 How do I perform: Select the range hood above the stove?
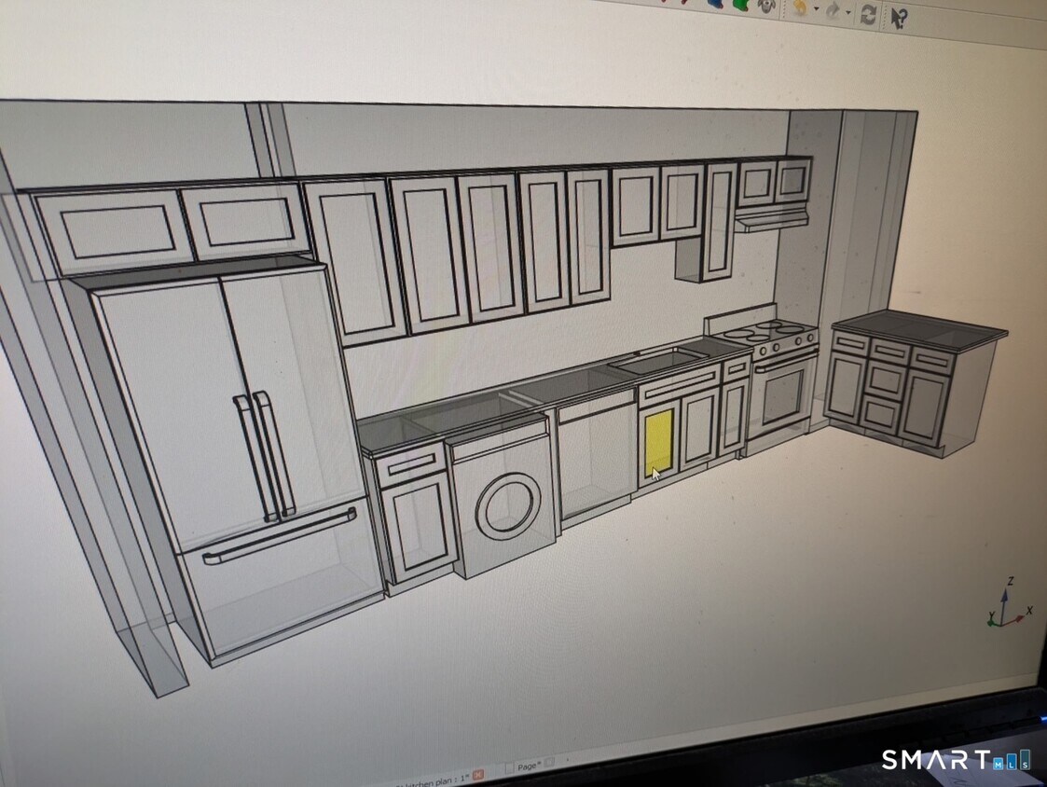click(770, 220)
